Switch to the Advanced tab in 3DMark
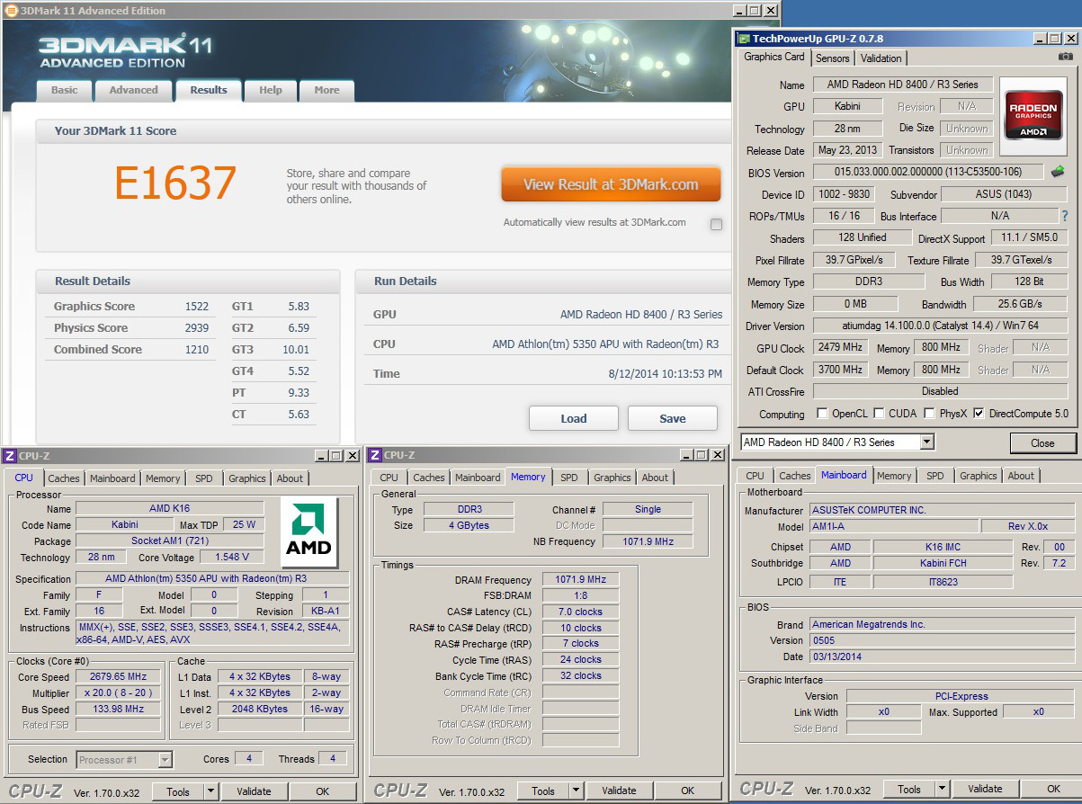 click(133, 90)
